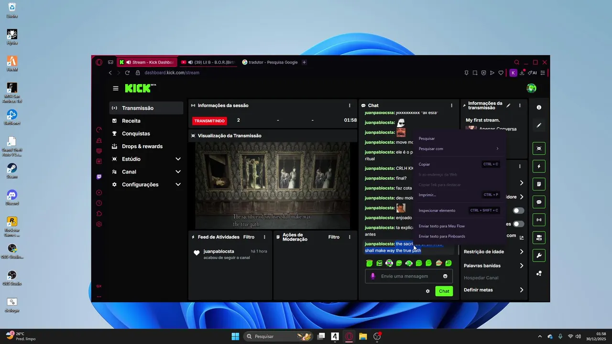Reload the page
Viewport: 612px width, 344px height.
coord(127,73)
